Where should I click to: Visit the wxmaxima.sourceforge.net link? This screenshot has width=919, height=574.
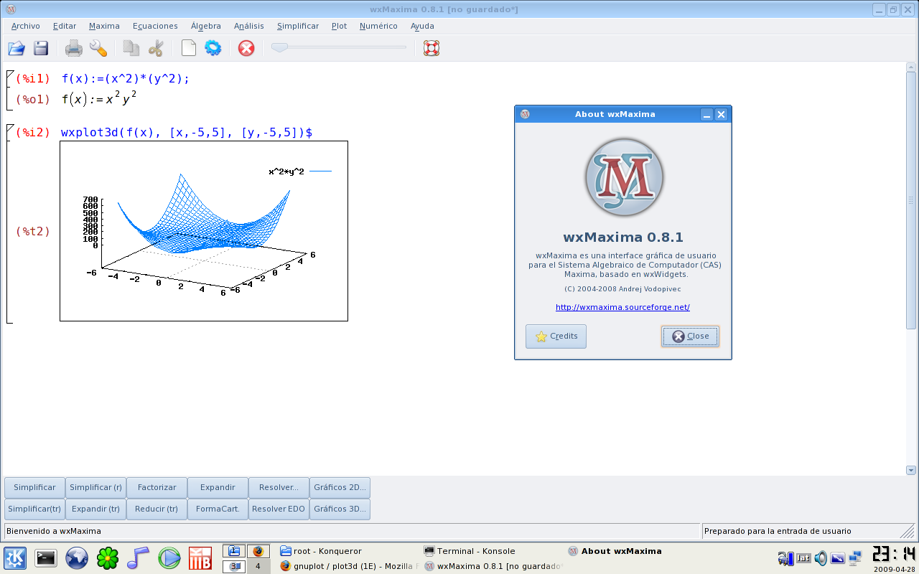622,306
